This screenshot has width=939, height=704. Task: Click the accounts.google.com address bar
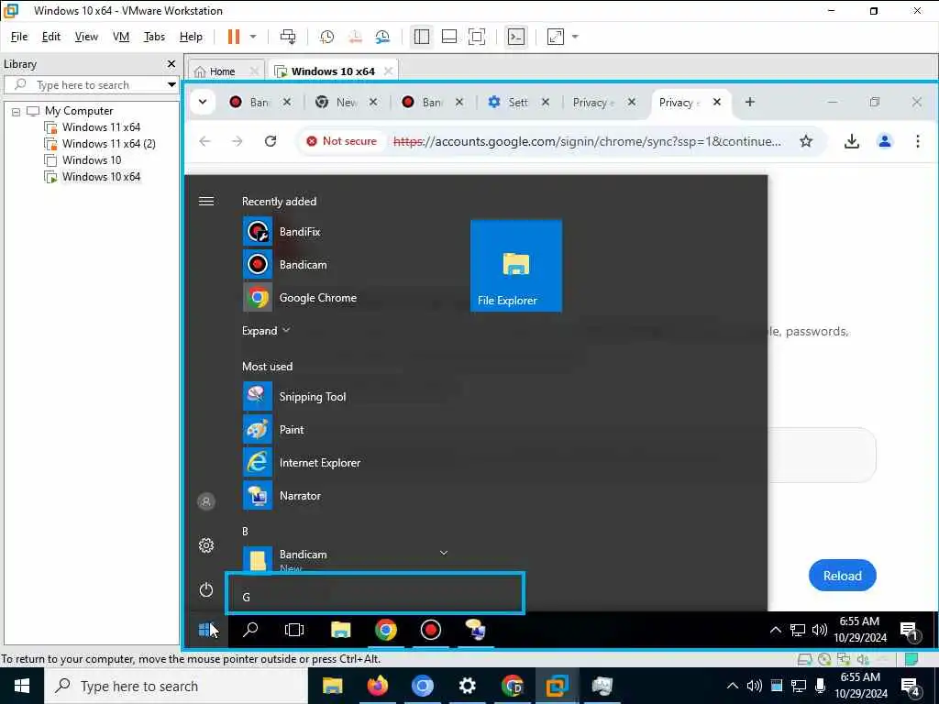tap(587, 141)
